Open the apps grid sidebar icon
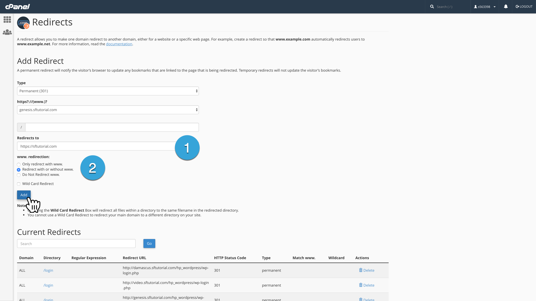The height and width of the screenshot is (301, 536). pyautogui.click(x=7, y=20)
